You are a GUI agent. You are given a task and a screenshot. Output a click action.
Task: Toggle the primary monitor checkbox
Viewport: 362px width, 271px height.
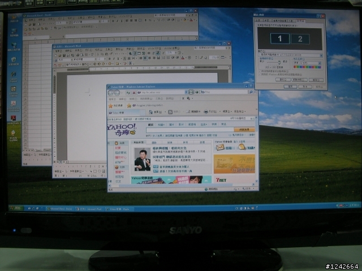(260, 71)
